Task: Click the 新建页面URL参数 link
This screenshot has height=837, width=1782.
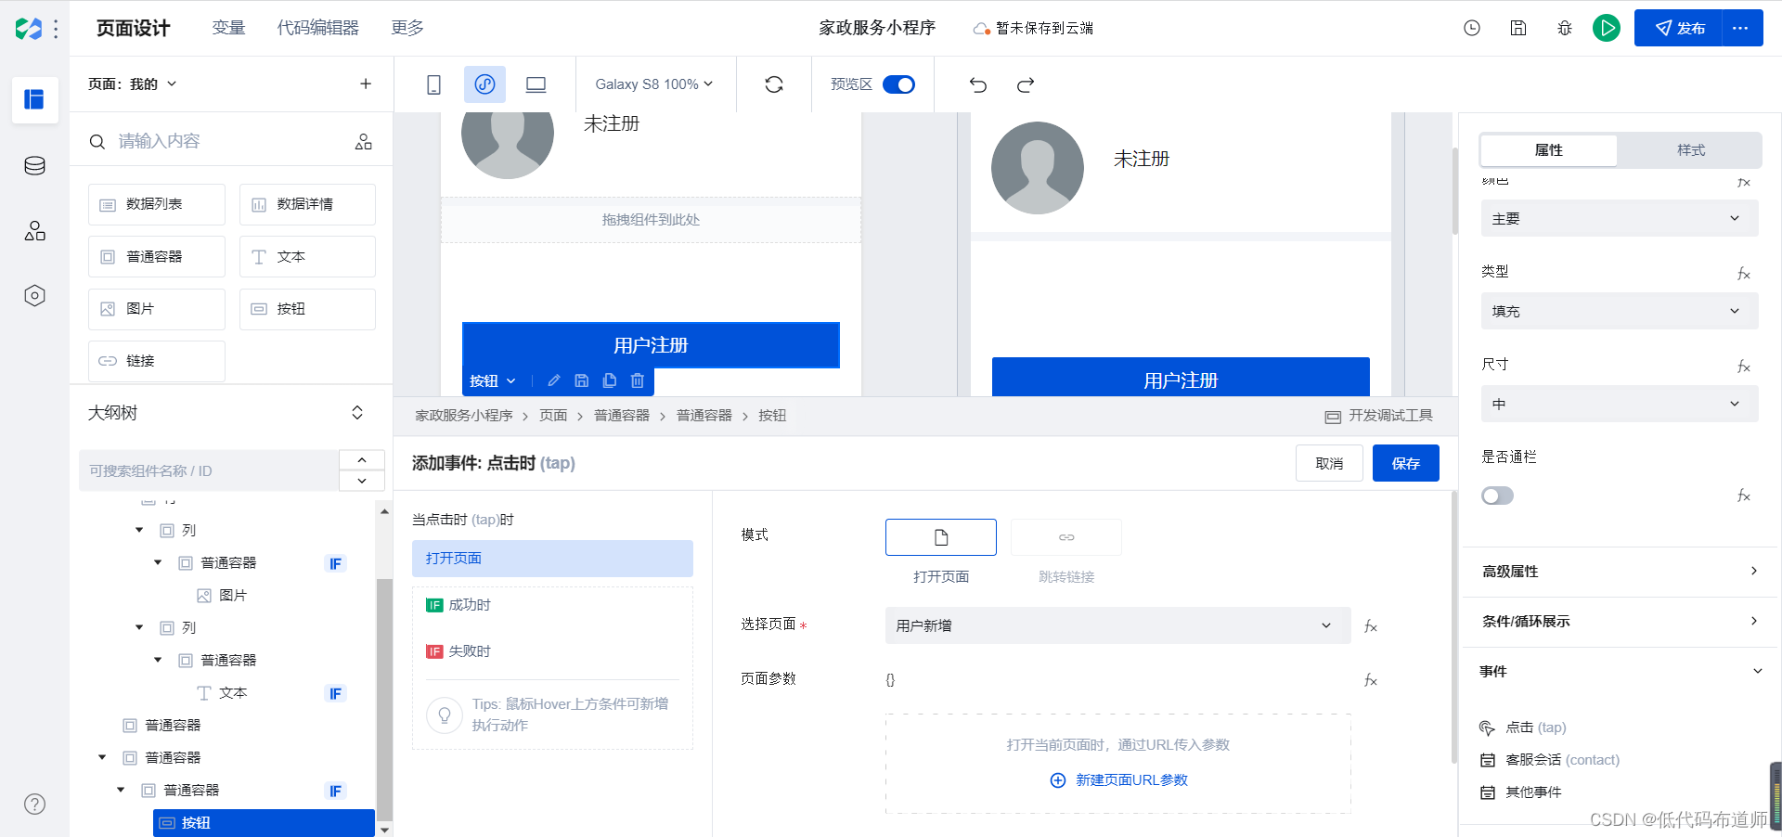Action: [x=1118, y=780]
